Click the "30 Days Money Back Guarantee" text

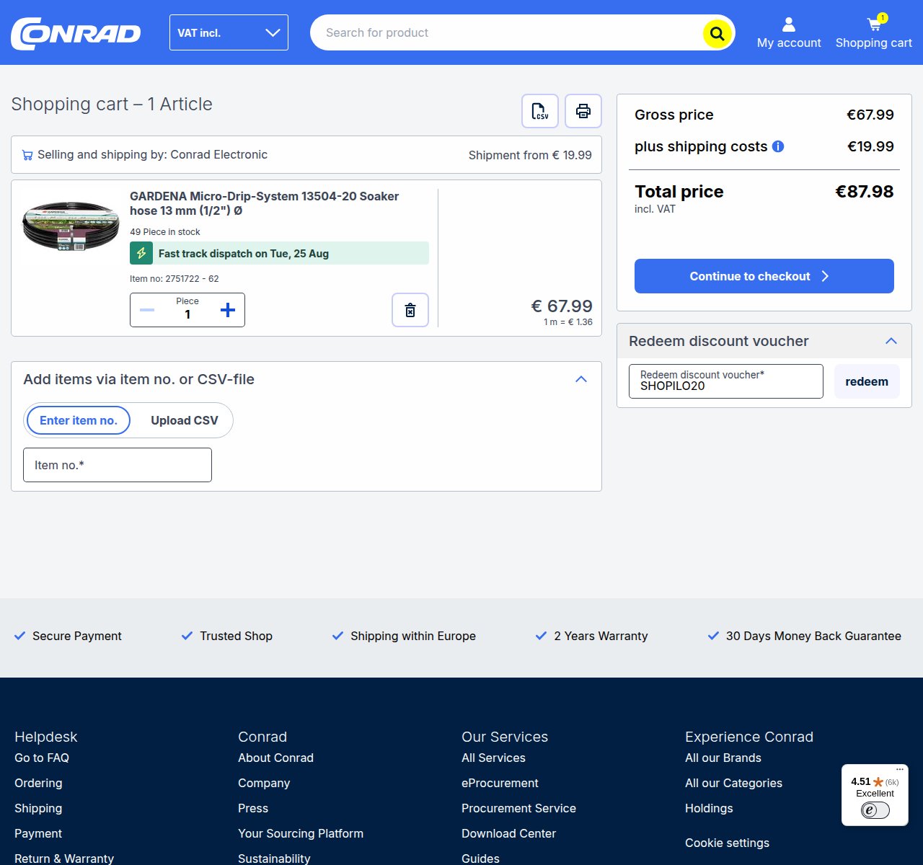tap(813, 636)
